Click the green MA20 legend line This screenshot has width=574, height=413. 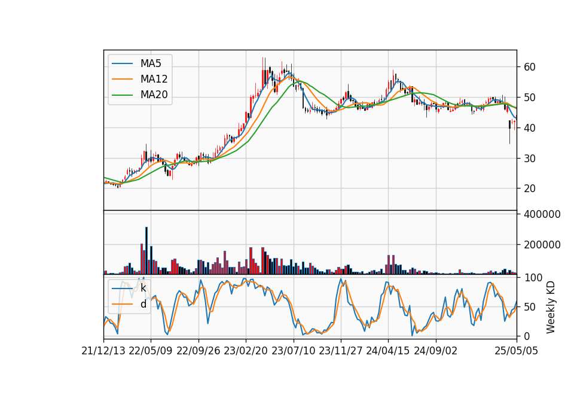click(x=122, y=95)
